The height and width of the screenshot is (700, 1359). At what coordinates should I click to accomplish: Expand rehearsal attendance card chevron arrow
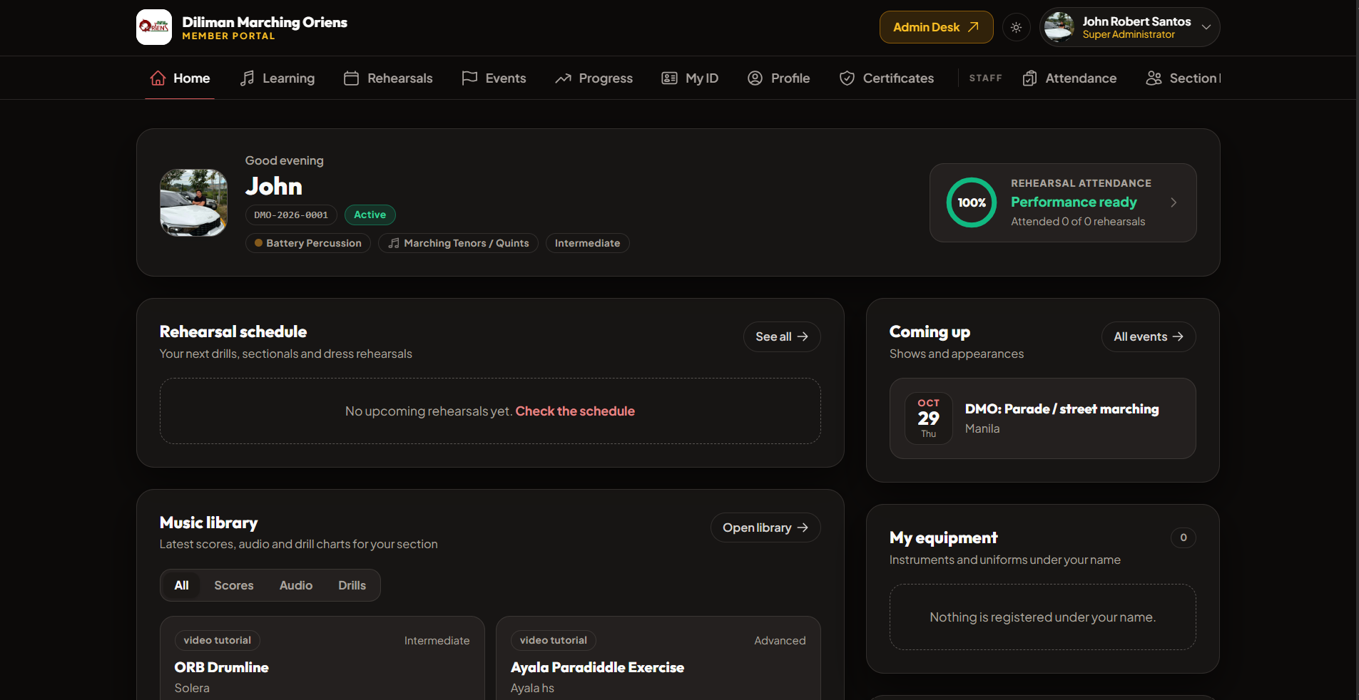tap(1174, 202)
